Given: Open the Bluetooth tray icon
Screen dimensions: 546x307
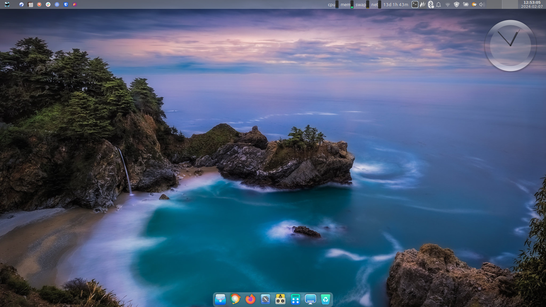Looking at the screenshot, I should point(431,4).
